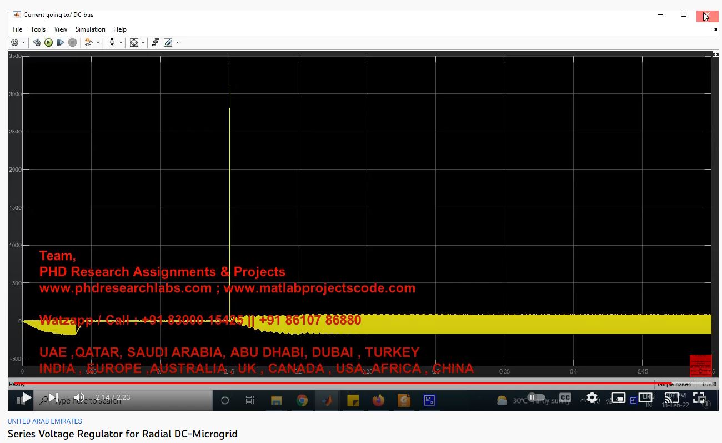Click the Step Forward toolbar icon
This screenshot has height=443, width=722.
coord(61,43)
